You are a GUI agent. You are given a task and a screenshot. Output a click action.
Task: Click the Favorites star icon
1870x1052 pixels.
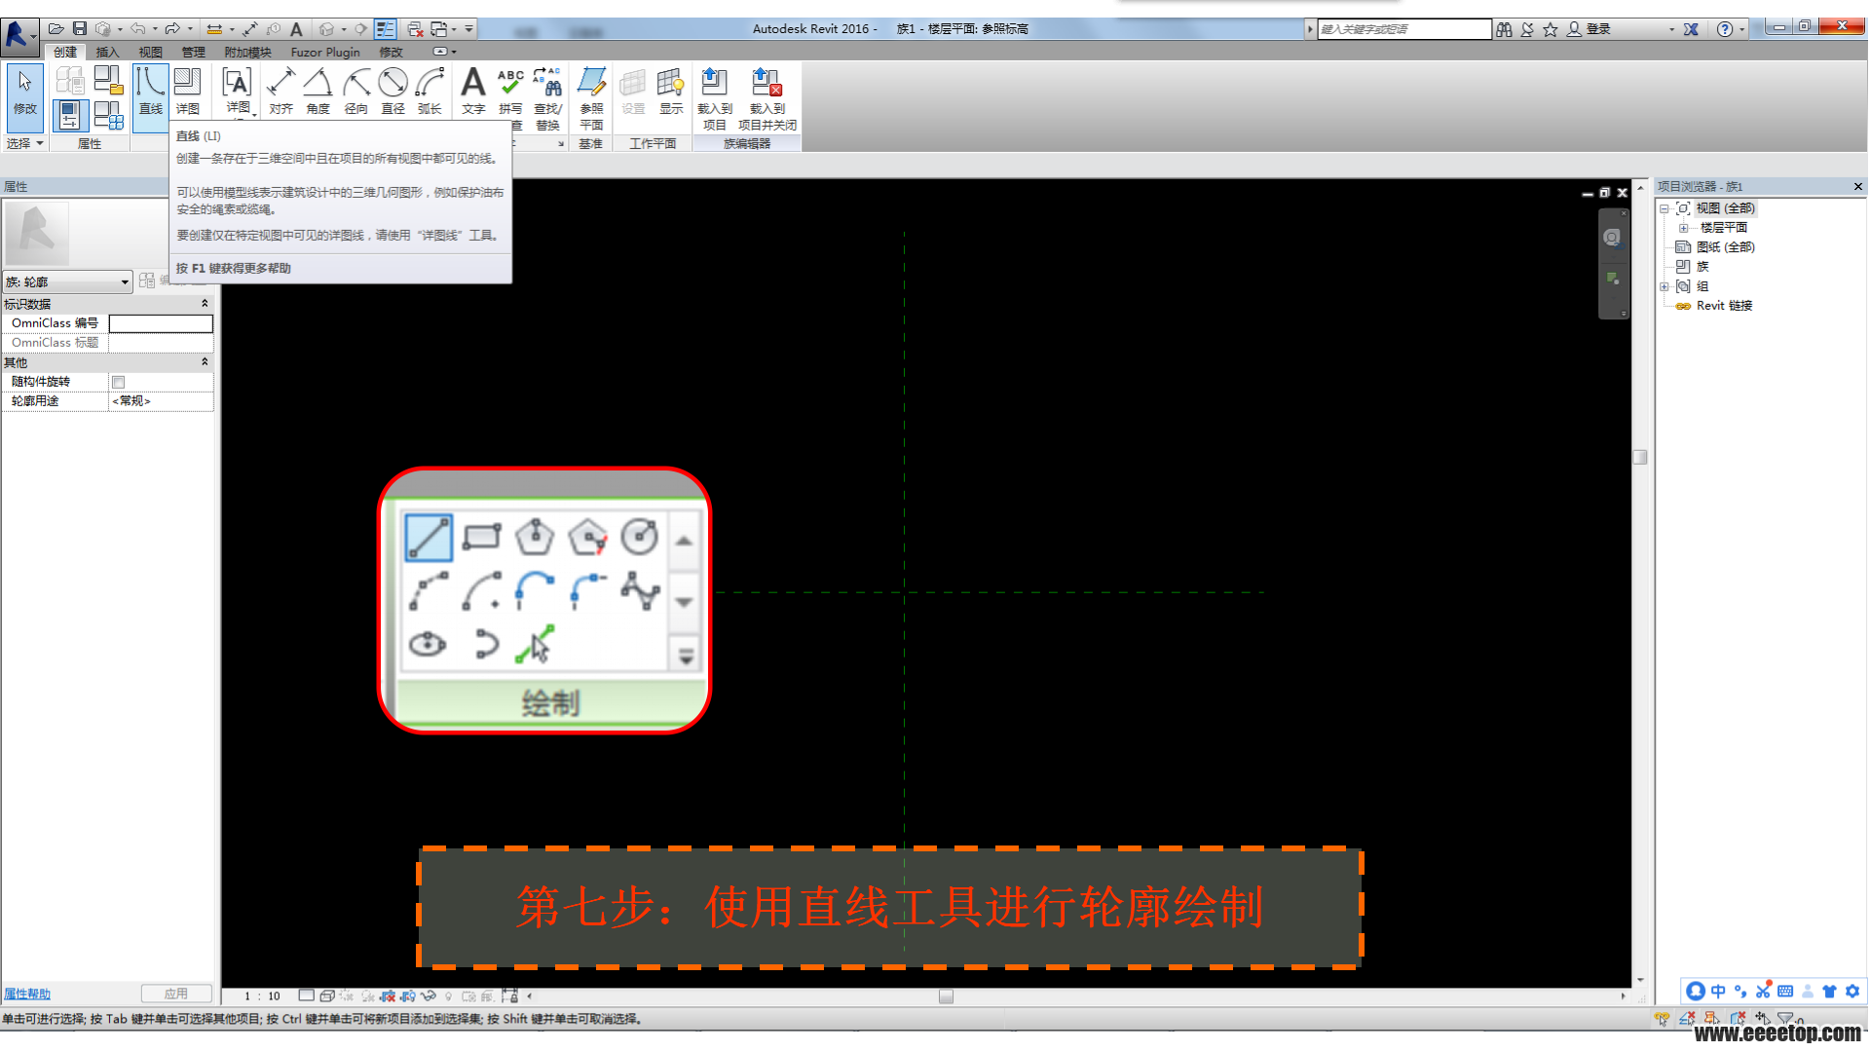(1551, 29)
